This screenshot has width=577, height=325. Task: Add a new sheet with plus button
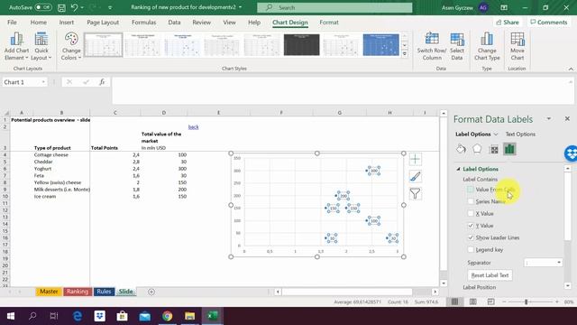(151, 292)
